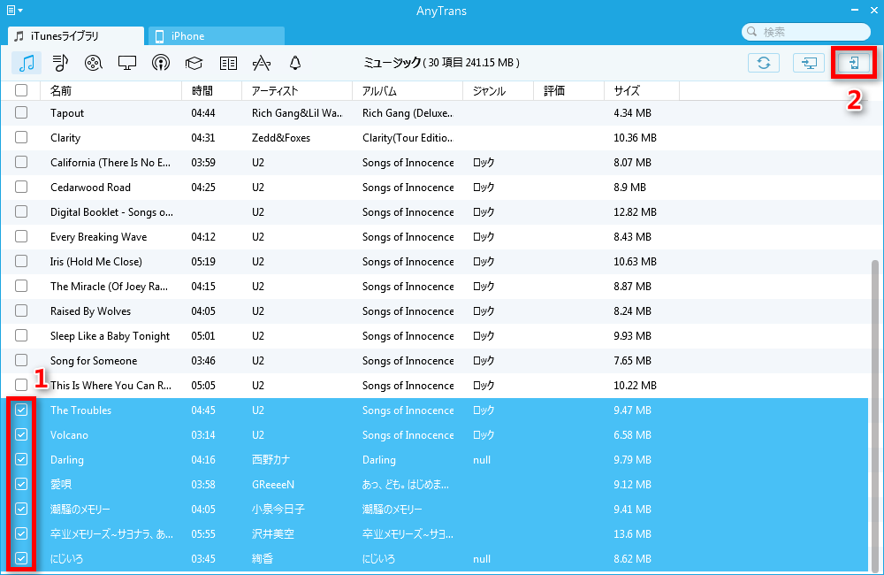The width and height of the screenshot is (884, 575).
Task: Click the 05:55 duration cell
Action: coord(203,533)
